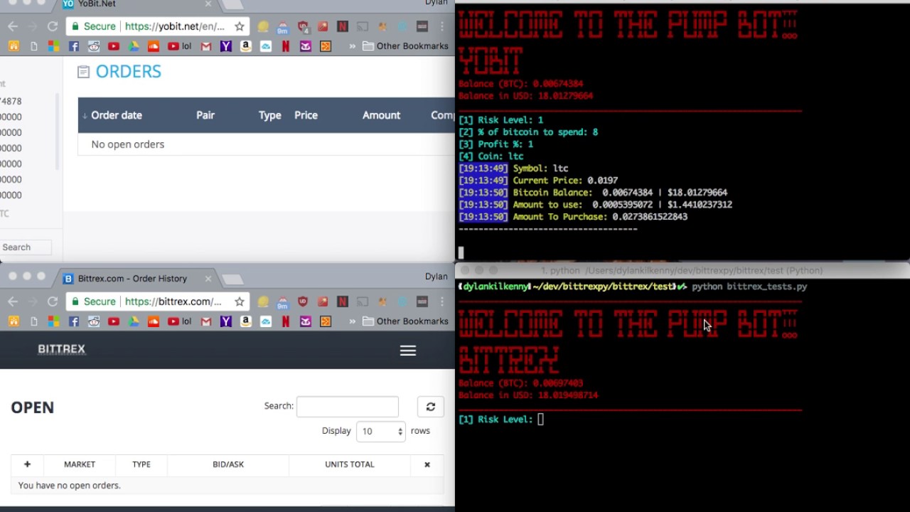
Task: Open Chrome menu in the YoBit window
Action: pos(441,26)
